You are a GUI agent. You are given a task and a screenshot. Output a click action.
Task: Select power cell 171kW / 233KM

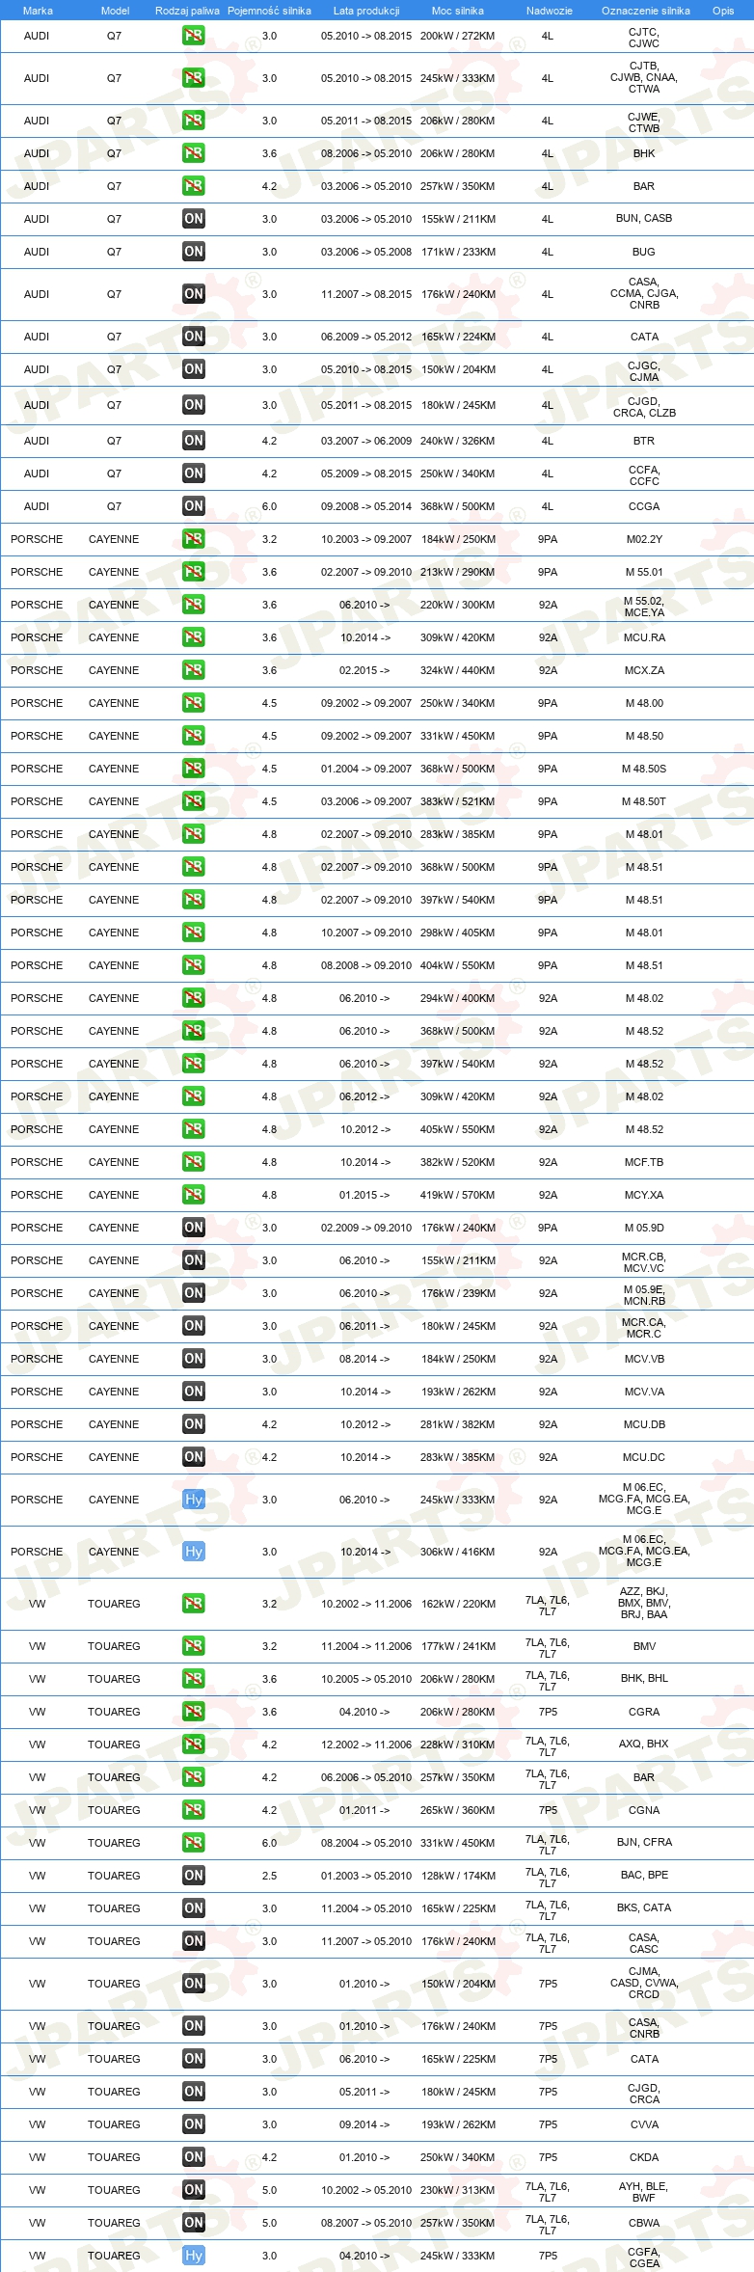tap(458, 252)
